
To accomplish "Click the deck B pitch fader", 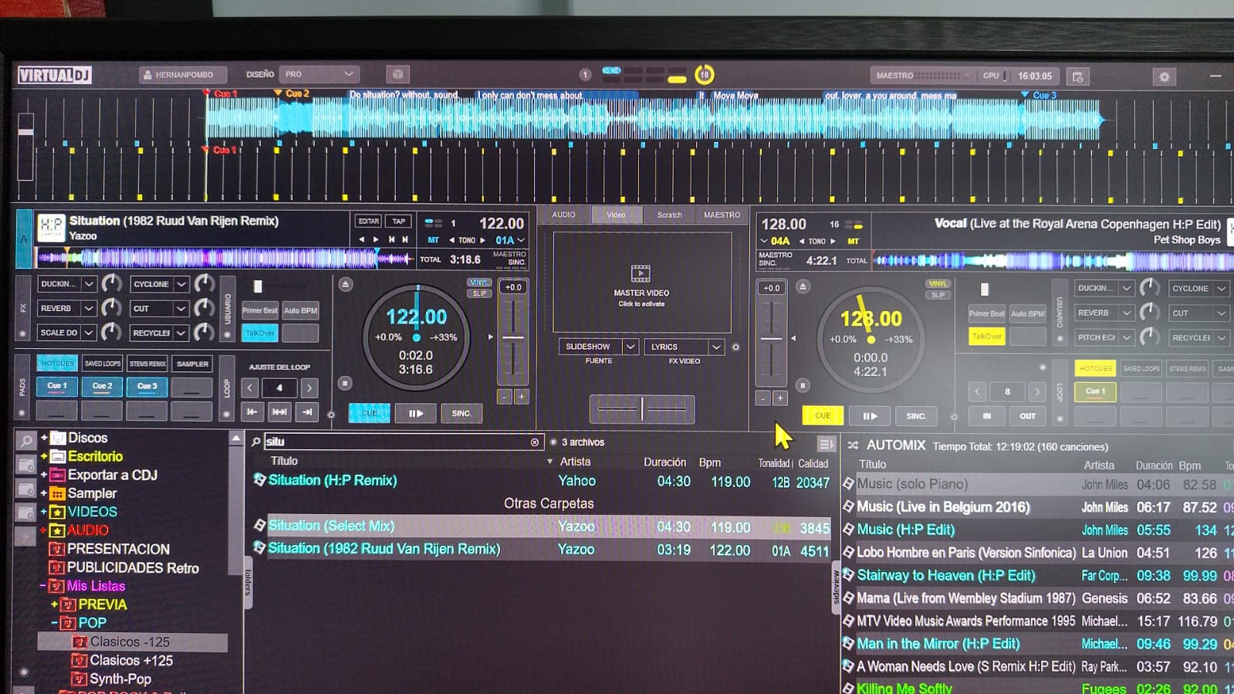I will pyautogui.click(x=771, y=340).
